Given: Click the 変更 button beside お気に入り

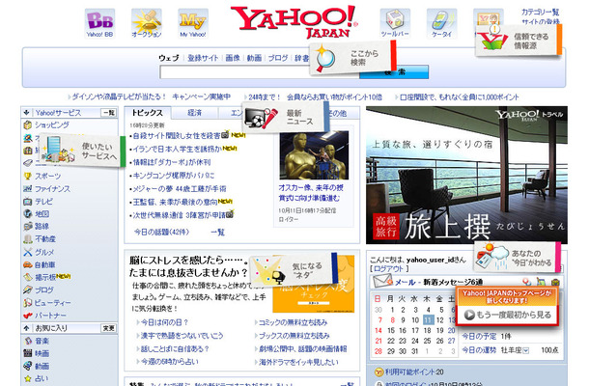Looking at the screenshot, I should click(108, 328).
